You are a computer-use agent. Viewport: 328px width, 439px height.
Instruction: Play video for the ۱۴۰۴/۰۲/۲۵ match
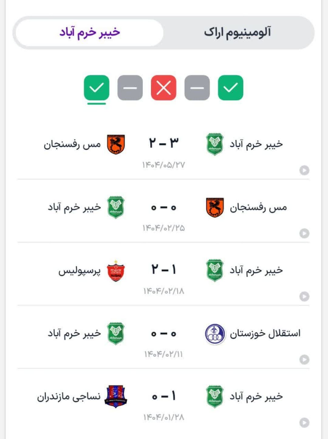click(x=304, y=233)
